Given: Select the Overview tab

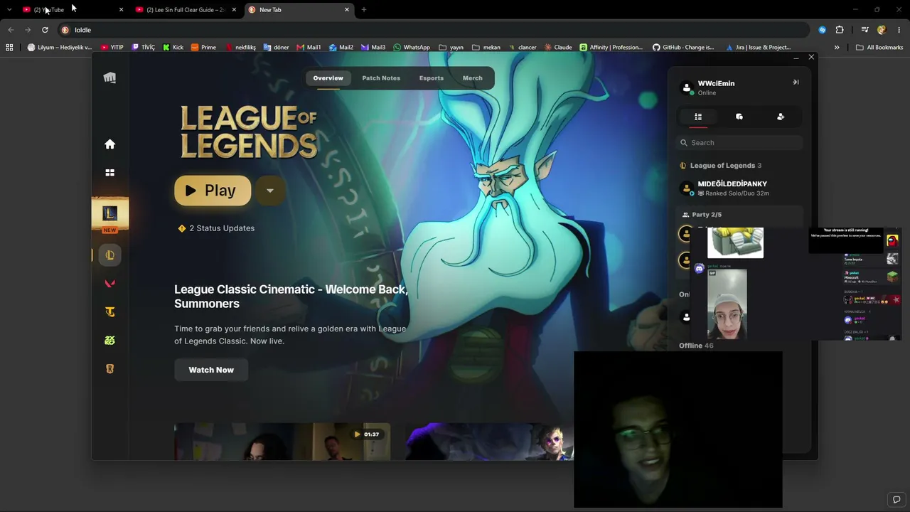Looking at the screenshot, I should (328, 78).
